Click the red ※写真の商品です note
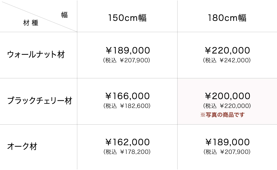The height and width of the screenshot is (170, 277). coord(222,115)
